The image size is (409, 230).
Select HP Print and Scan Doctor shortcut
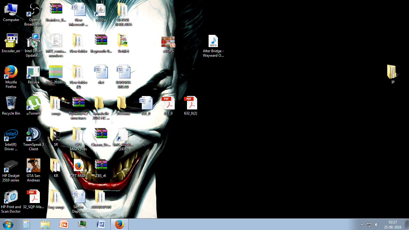click(11, 202)
